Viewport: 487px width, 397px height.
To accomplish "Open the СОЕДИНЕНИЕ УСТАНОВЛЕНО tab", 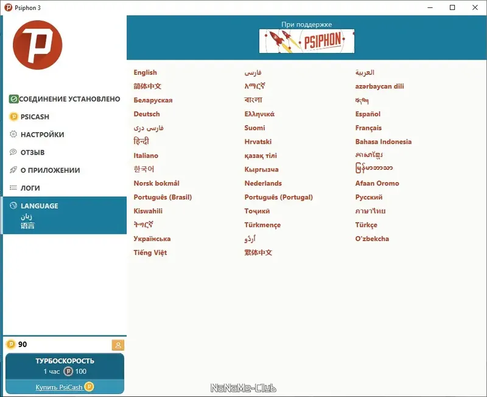I will (x=65, y=99).
